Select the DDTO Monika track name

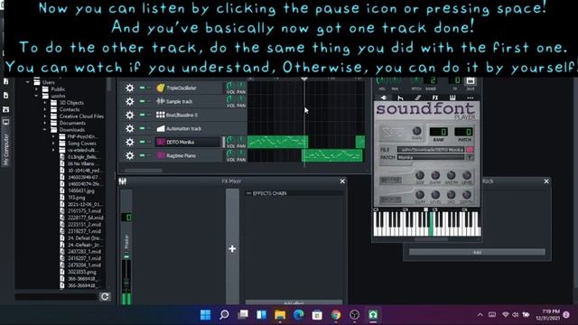(180, 142)
